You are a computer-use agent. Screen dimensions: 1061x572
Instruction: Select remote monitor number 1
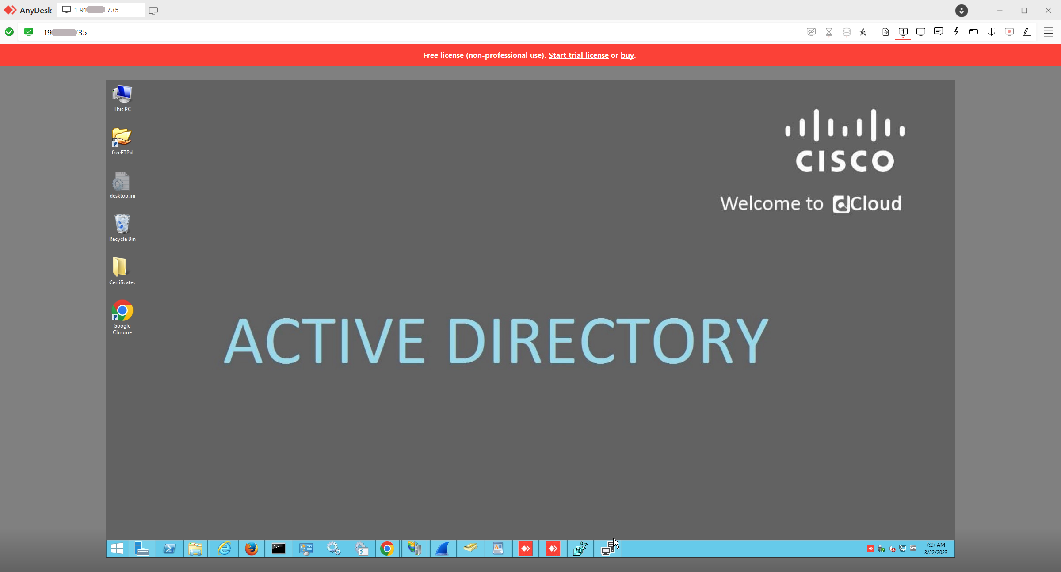(903, 32)
